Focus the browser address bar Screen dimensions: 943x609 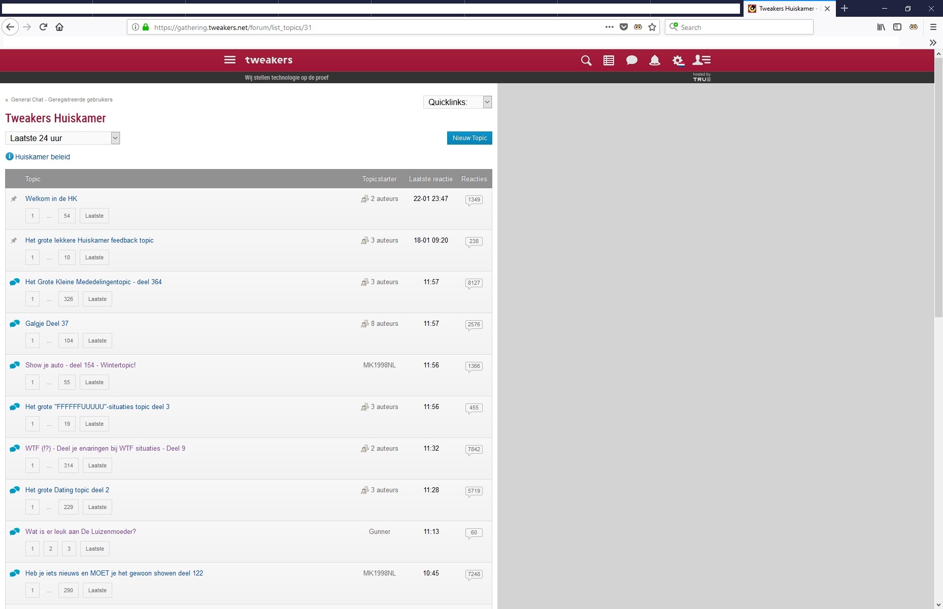(x=376, y=27)
